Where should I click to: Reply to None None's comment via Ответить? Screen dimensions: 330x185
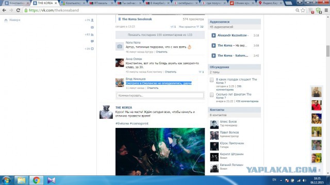161,52
